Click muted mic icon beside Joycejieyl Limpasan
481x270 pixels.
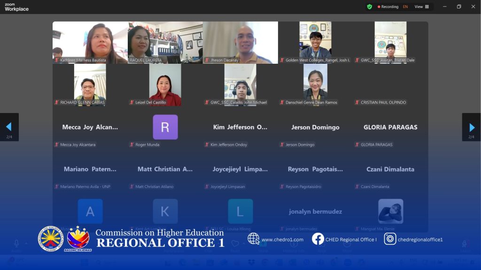(x=207, y=187)
